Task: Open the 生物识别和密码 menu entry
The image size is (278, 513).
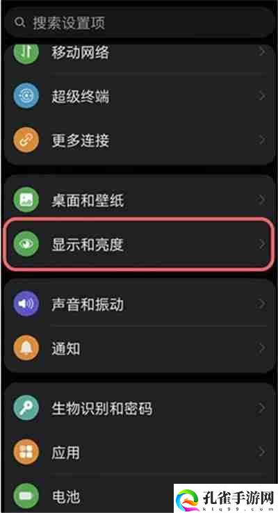Action: point(139,407)
